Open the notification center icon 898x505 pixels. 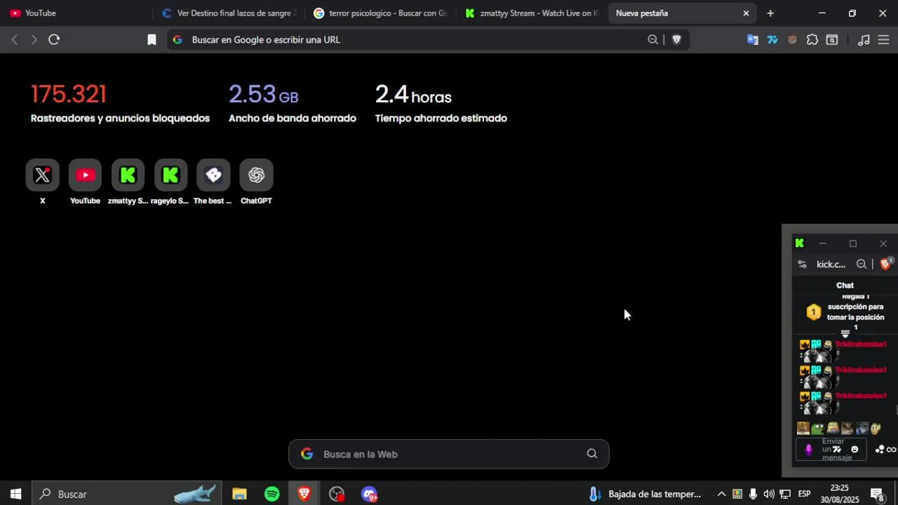click(x=877, y=494)
